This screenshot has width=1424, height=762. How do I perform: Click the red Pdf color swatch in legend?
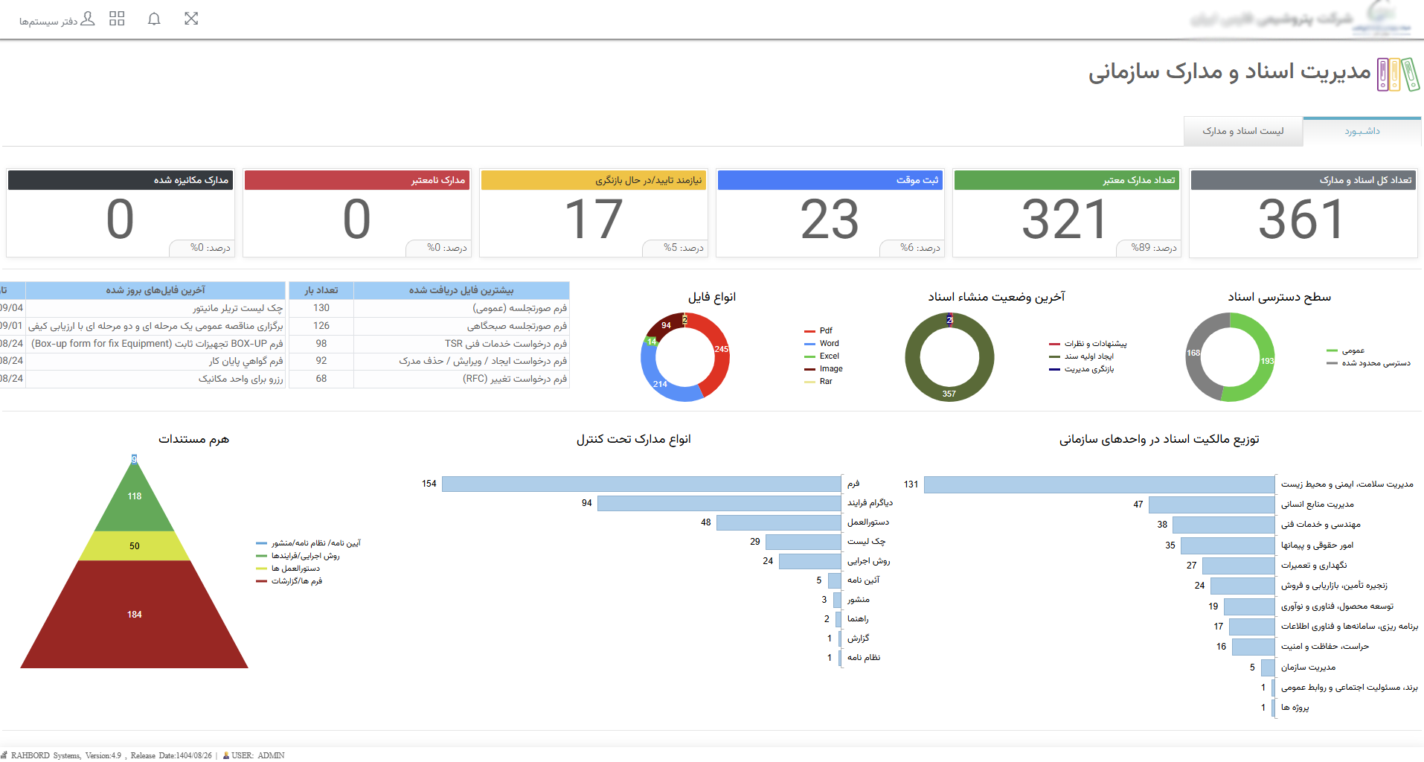pyautogui.click(x=809, y=331)
